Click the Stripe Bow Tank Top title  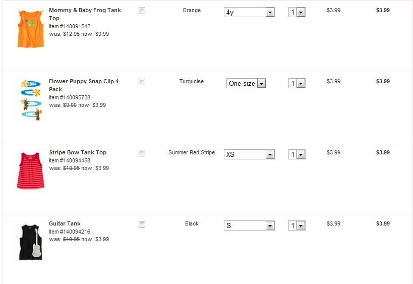(78, 152)
